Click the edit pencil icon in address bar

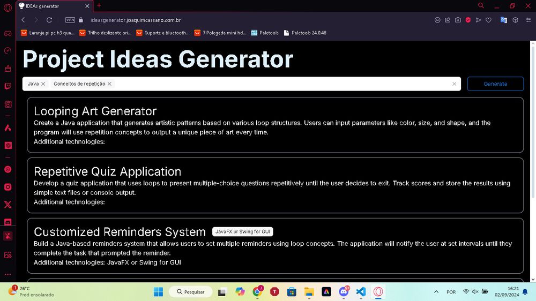pos(448,20)
